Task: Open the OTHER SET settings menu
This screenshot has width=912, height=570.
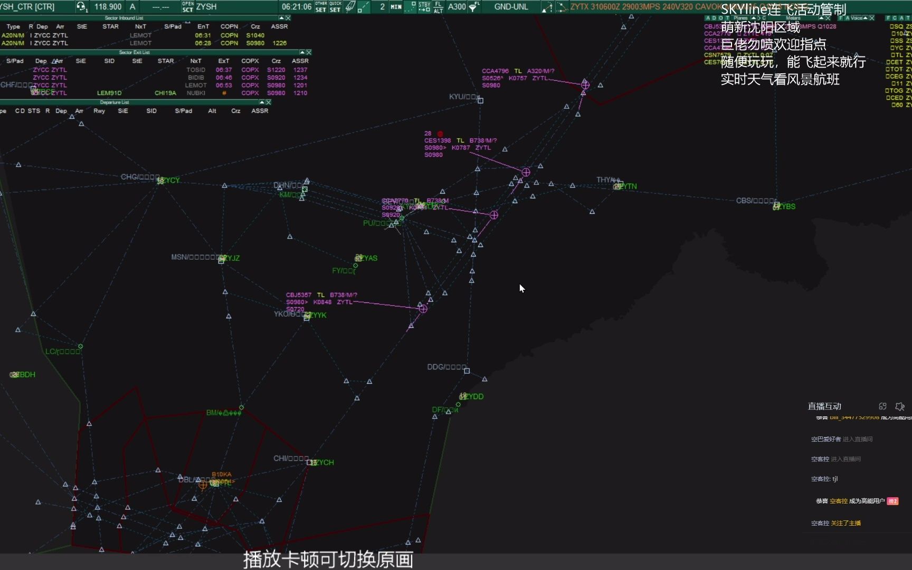Action: click(x=321, y=6)
